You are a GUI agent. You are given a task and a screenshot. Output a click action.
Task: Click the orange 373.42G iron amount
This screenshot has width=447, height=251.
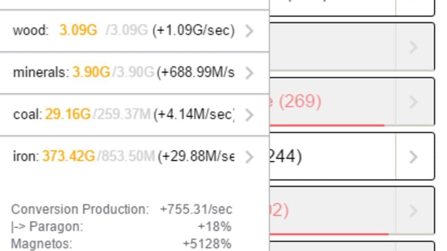(68, 156)
